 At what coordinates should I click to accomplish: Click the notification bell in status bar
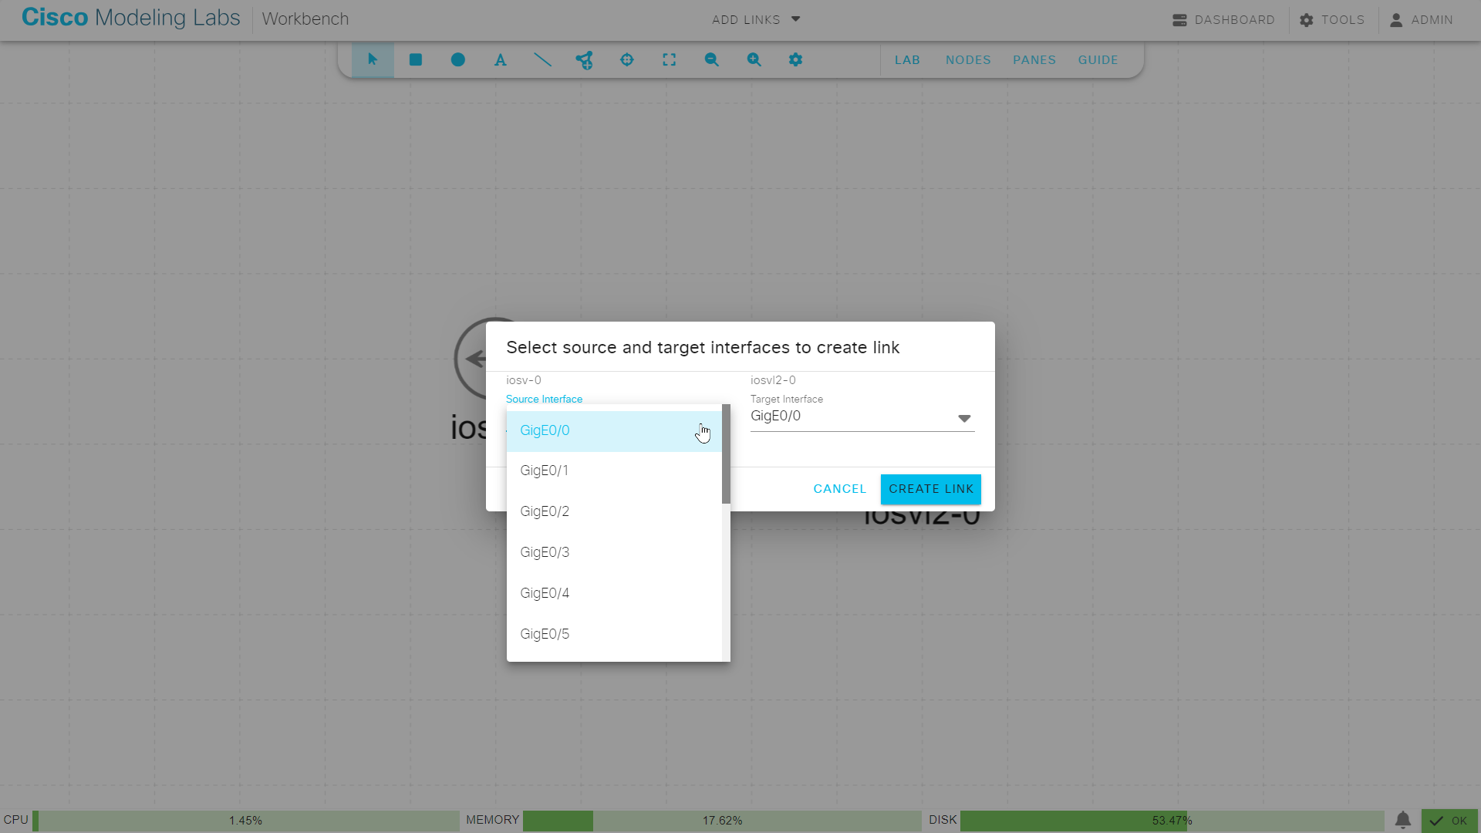pos(1404,821)
